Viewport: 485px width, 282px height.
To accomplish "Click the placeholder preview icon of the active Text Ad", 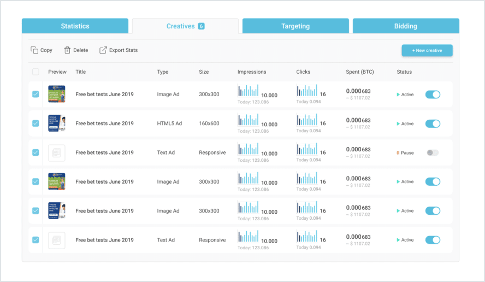I will (57, 240).
